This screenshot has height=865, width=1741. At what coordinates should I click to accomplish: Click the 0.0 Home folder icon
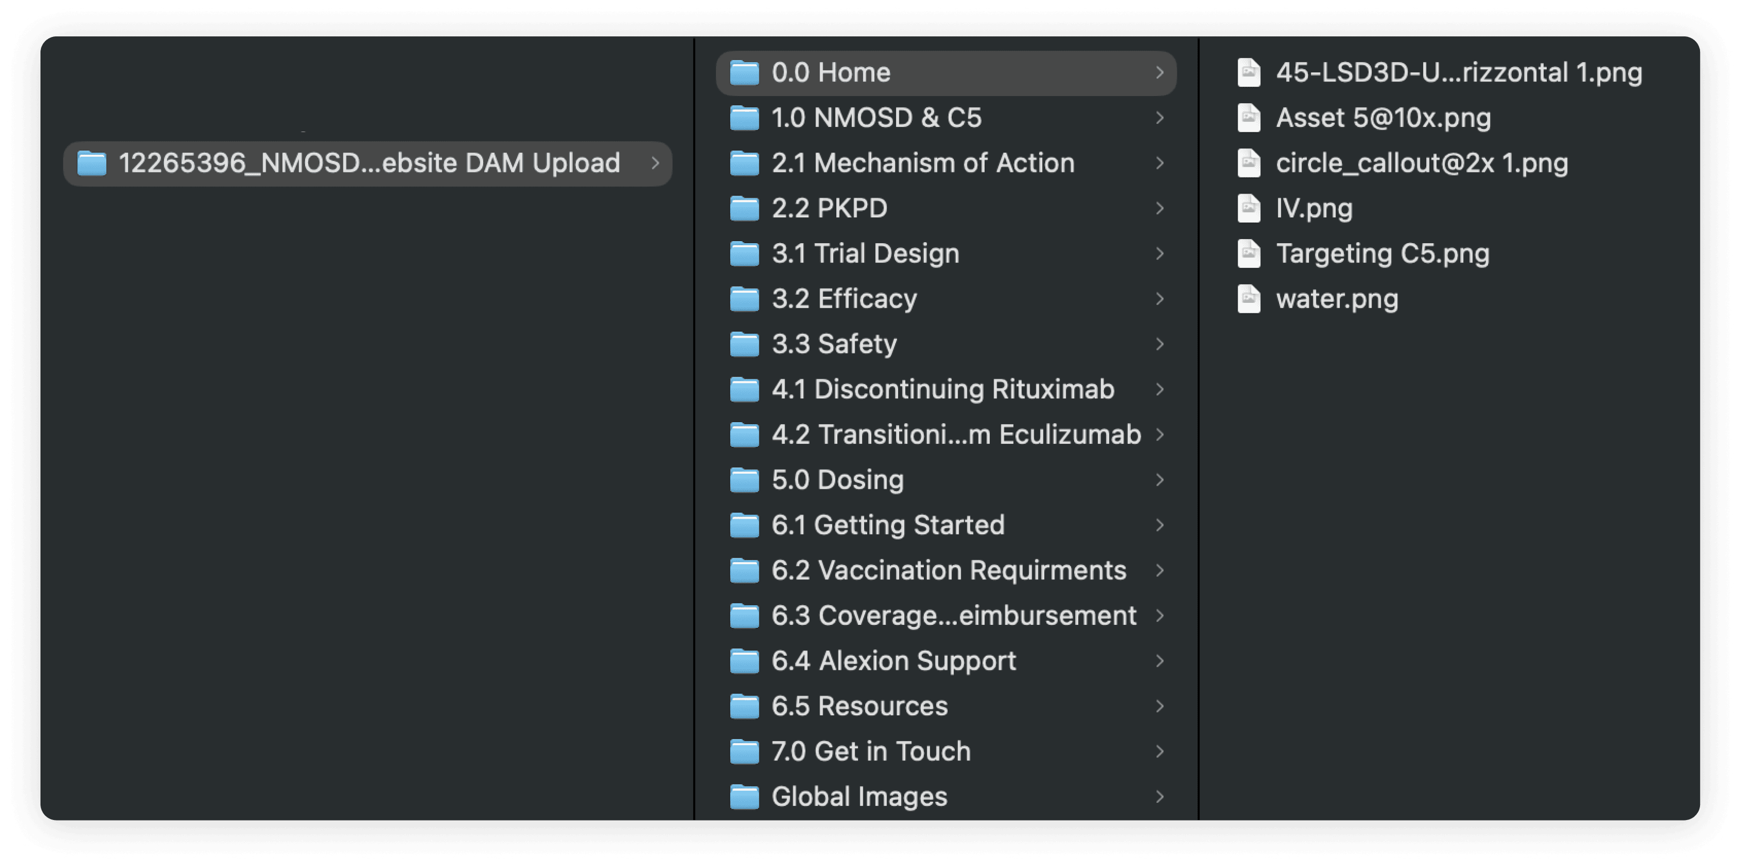coord(744,72)
